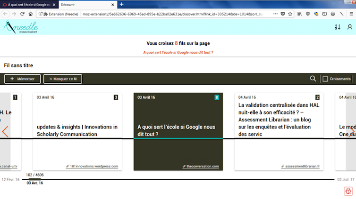
Task: Click the search magnifier icon
Action: coord(313,79)
